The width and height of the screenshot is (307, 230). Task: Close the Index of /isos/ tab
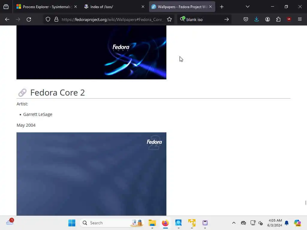click(143, 7)
